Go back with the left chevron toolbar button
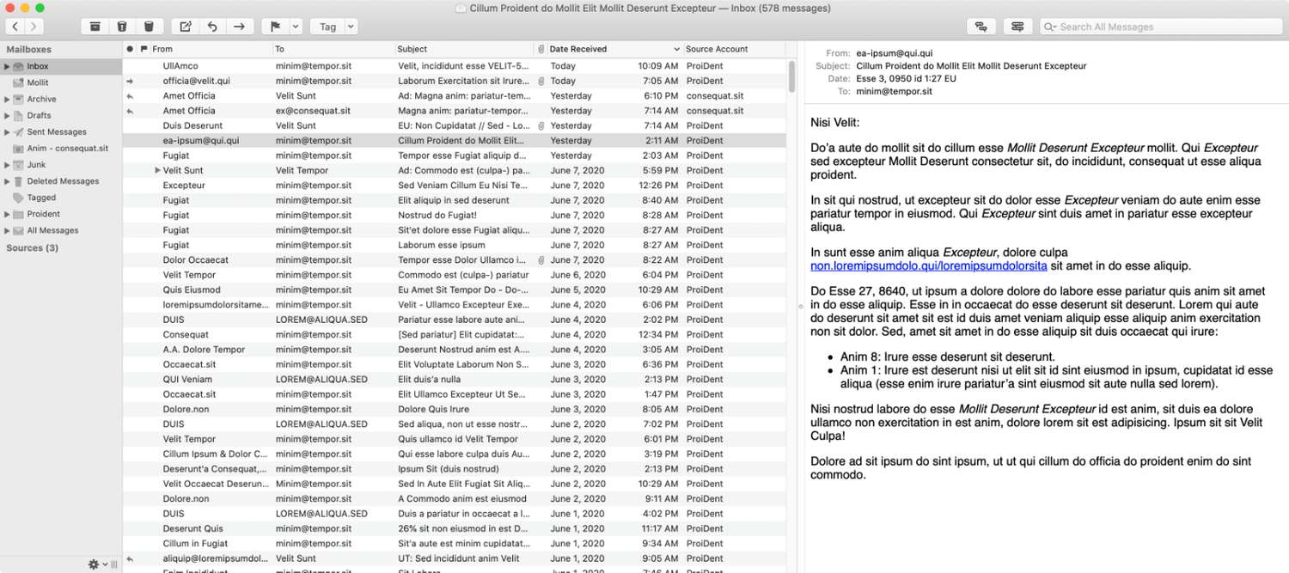Screen dimensions: 1289x573 click(15, 27)
